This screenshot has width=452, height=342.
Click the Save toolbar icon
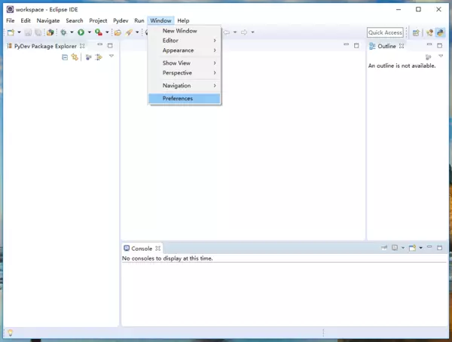[28, 32]
